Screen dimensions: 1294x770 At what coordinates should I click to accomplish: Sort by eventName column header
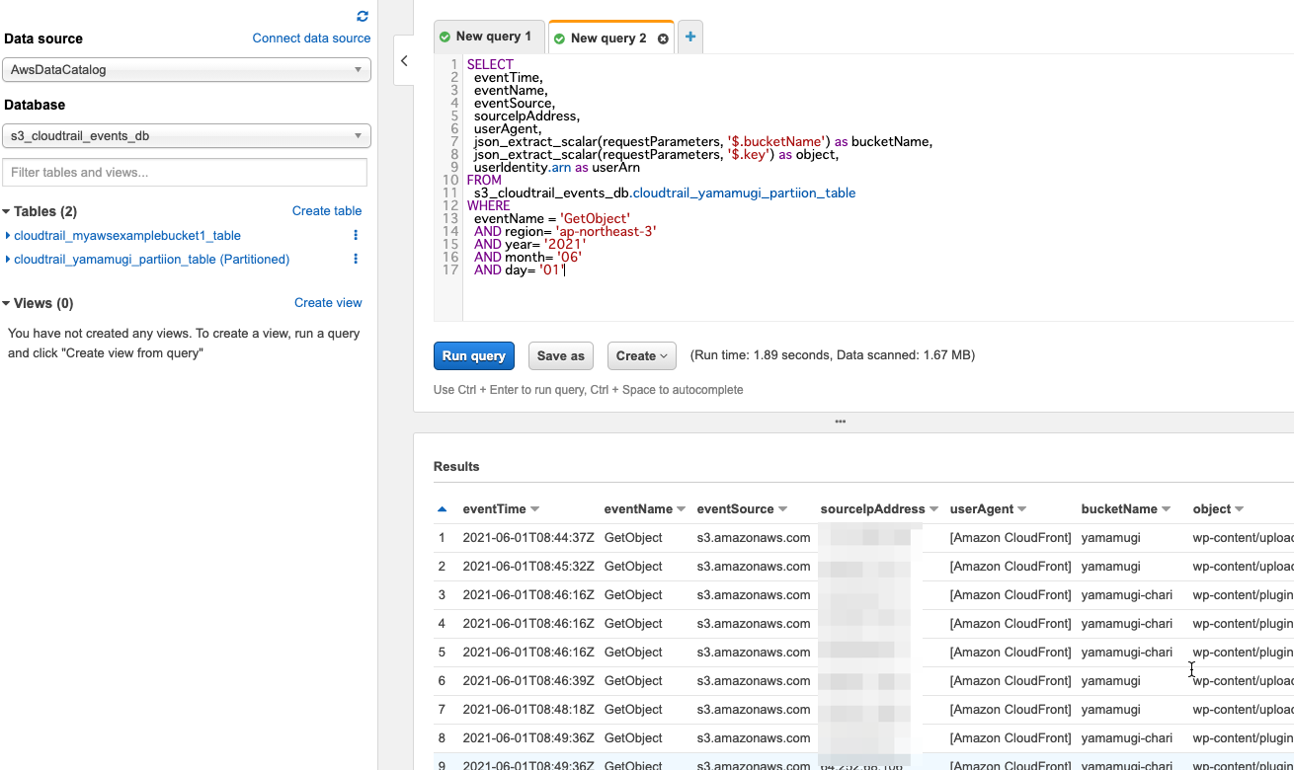coord(645,509)
